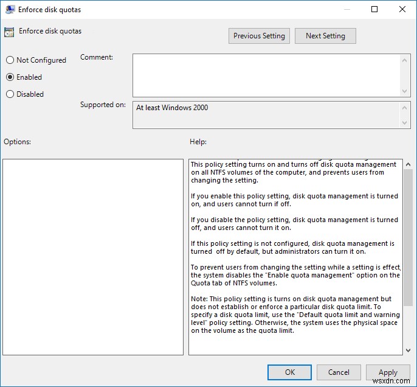Maximize the Enforce disk quotas window
The image size is (417, 387).
[374, 10]
